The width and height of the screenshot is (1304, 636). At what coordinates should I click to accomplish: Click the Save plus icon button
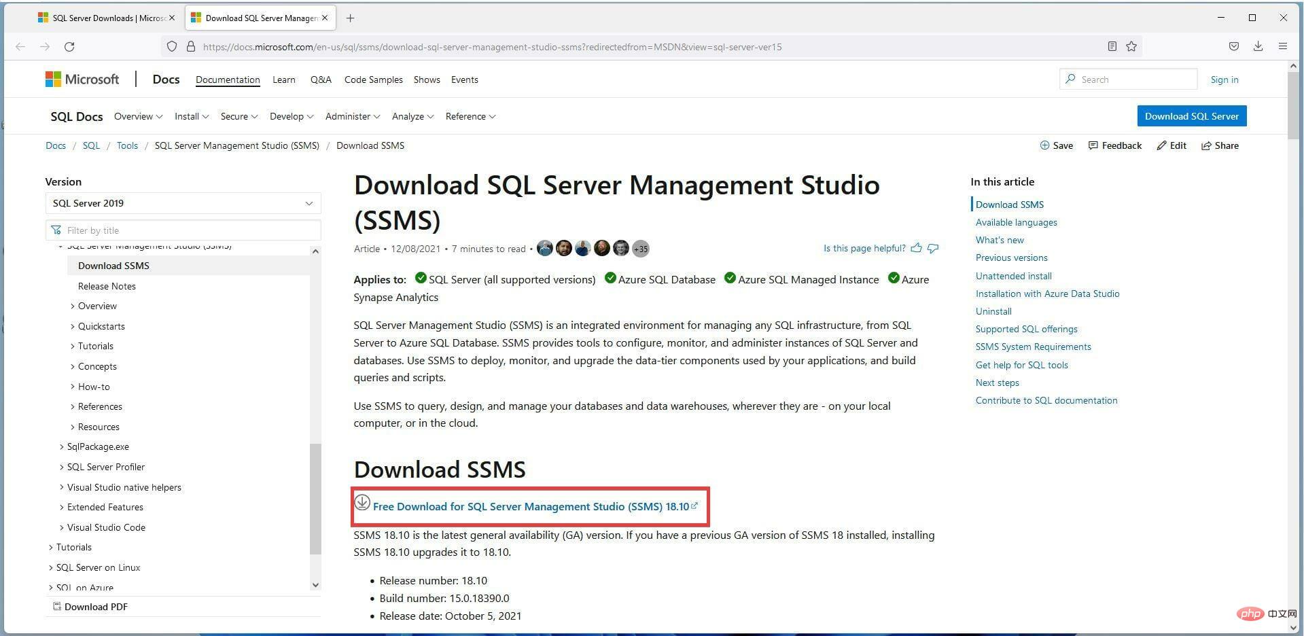point(1057,145)
